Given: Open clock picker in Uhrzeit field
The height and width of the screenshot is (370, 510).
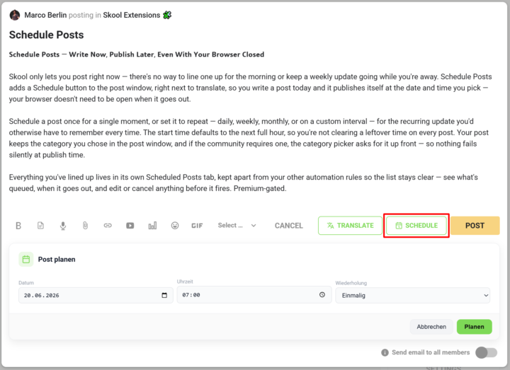Looking at the screenshot, I should pyautogui.click(x=322, y=294).
